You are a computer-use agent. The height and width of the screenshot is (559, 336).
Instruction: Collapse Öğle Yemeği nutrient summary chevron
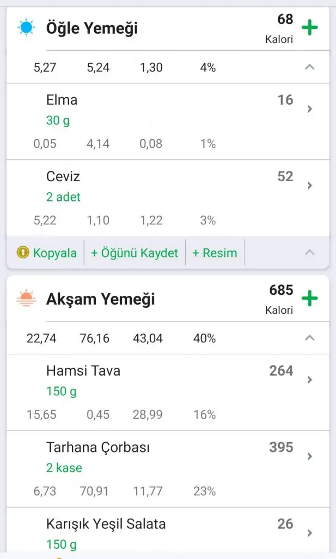pyautogui.click(x=309, y=67)
